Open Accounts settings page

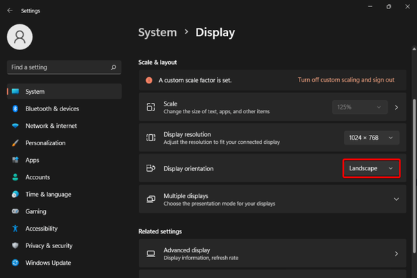pyautogui.click(x=65, y=177)
